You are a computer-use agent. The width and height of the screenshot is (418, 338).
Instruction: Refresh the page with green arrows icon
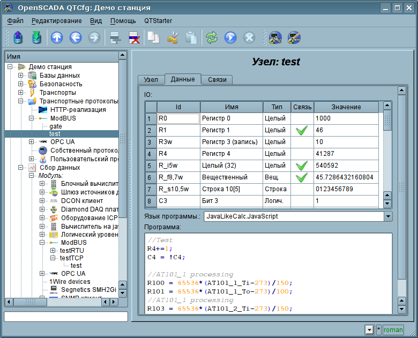tap(212, 37)
